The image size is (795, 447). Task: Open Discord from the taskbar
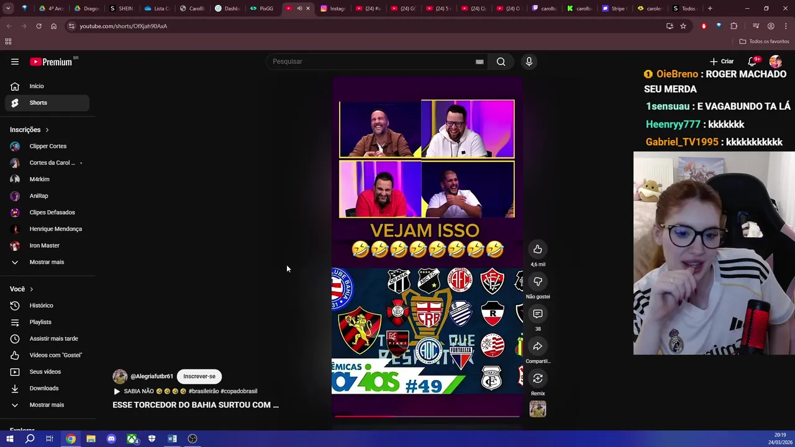(111, 439)
